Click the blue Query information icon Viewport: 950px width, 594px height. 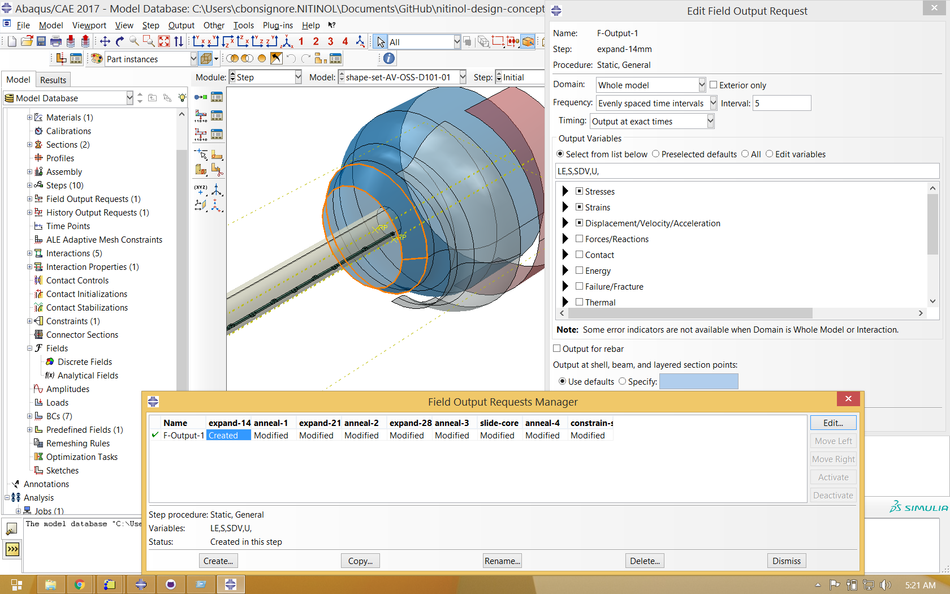coord(389,58)
